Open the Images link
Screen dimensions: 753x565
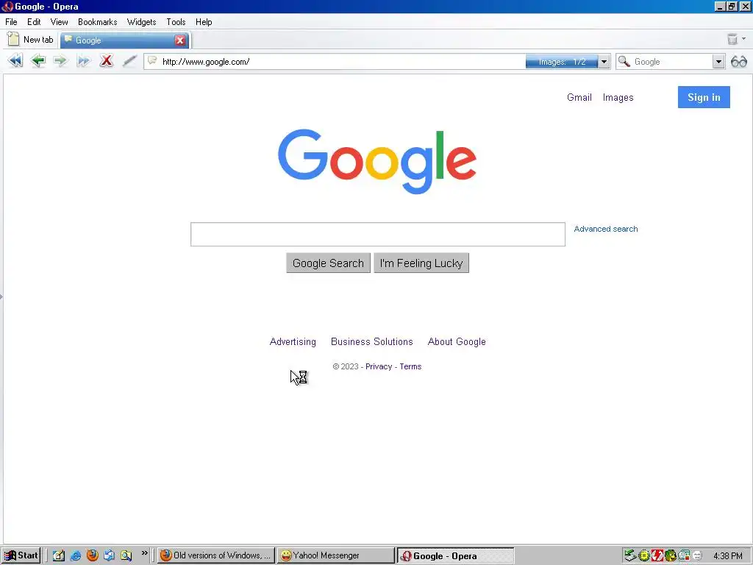618,98
